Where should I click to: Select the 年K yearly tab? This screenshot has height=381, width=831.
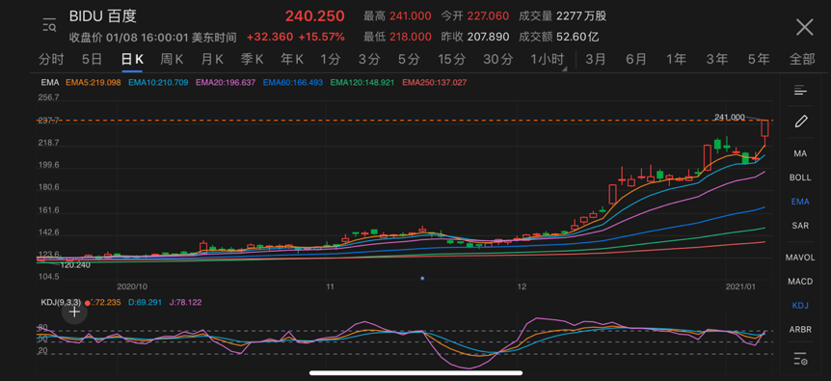point(292,60)
